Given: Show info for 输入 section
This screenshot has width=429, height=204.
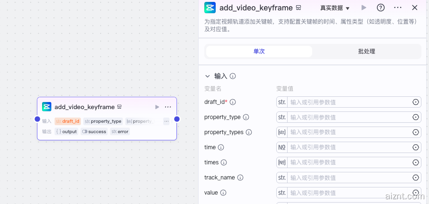Looking at the screenshot, I should [x=233, y=76].
